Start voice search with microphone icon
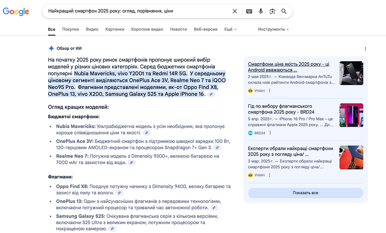This screenshot has height=233, width=386. [x=261, y=11]
